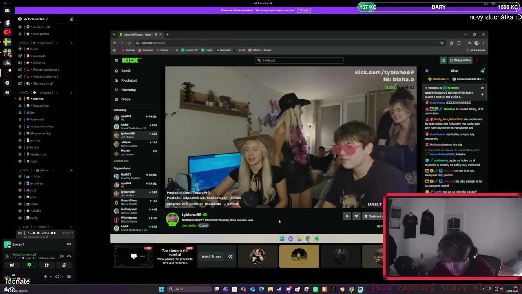Bookmark the Kick page with the star icon
Viewport: 522px width, 294px height.
[x=442, y=43]
